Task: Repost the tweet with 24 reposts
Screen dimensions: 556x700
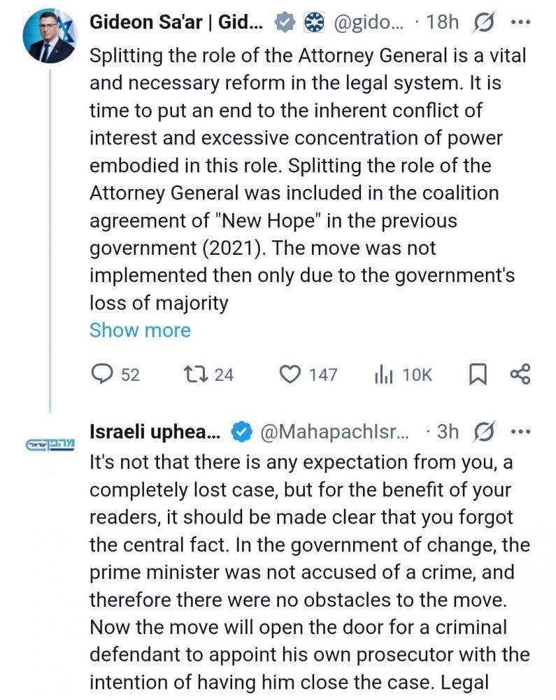Action: click(192, 374)
